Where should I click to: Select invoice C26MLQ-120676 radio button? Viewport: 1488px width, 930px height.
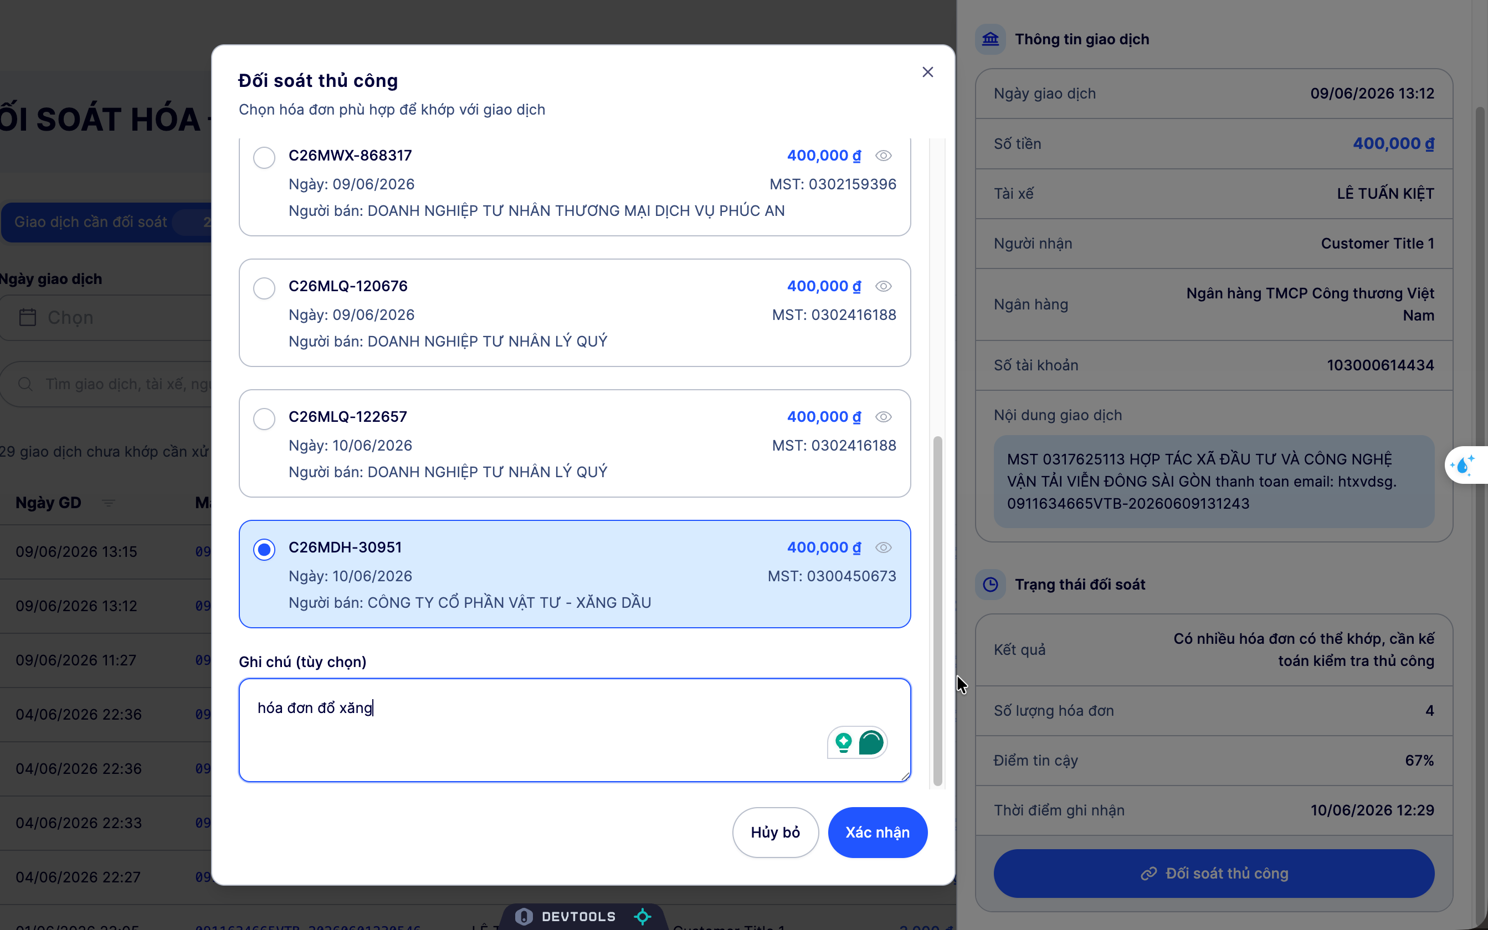point(264,288)
